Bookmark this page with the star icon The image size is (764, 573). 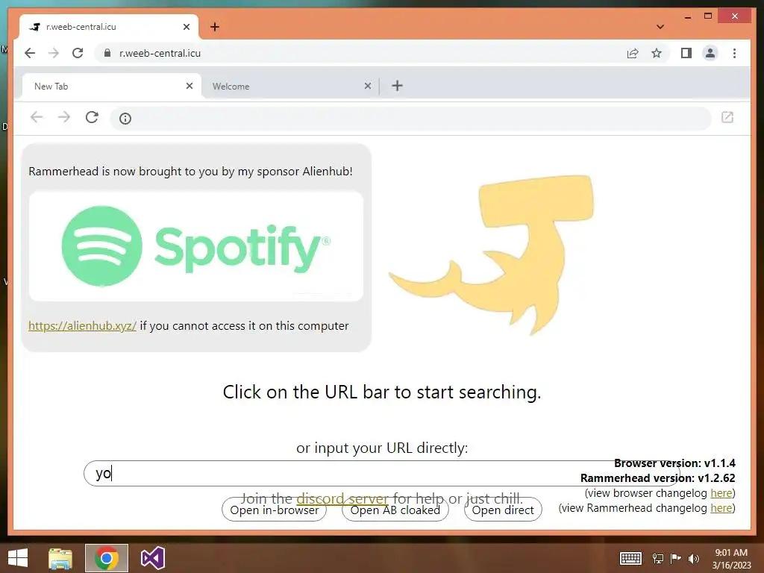[657, 53]
